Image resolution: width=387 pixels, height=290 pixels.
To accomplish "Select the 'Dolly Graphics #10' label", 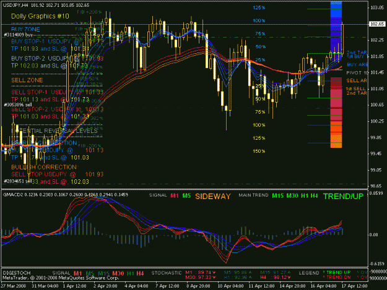I will coord(40,16).
